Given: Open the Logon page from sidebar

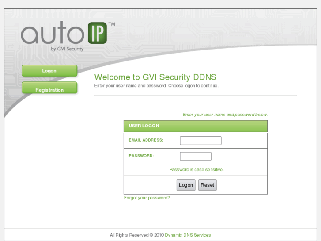Looking at the screenshot, I should tap(49, 71).
